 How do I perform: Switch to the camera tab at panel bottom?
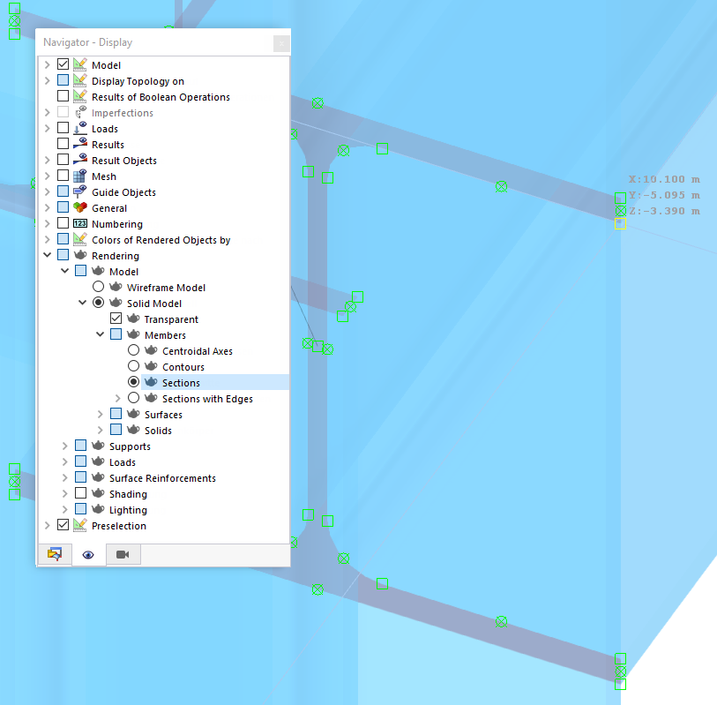(122, 554)
